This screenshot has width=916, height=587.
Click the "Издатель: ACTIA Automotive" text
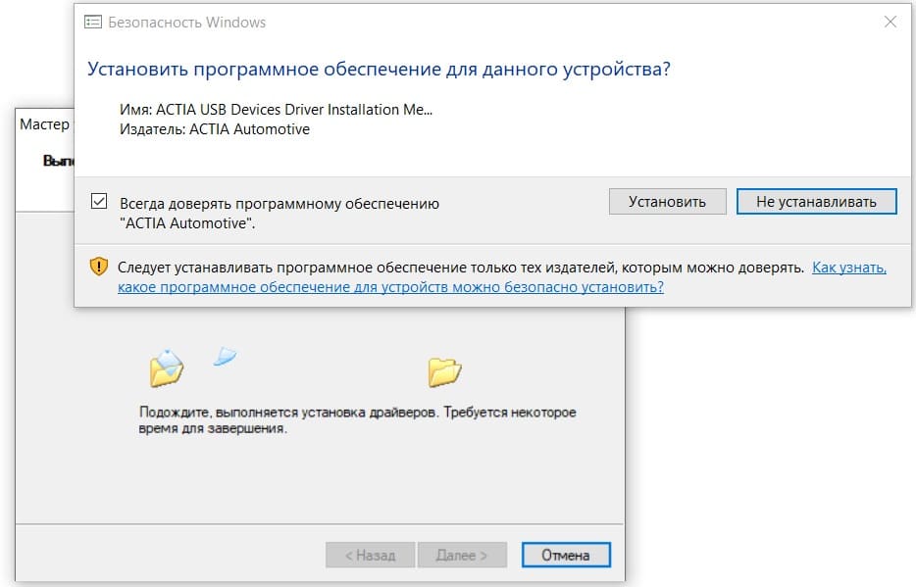click(214, 129)
